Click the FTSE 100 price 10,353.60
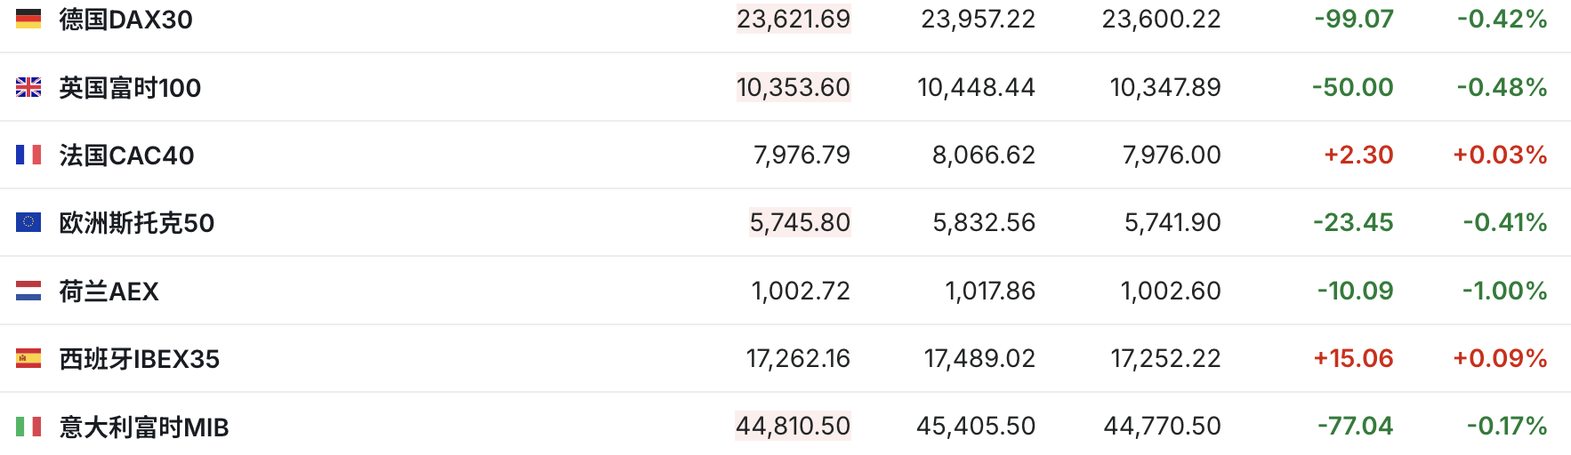Image resolution: width=1571 pixels, height=455 pixels. pos(794,87)
